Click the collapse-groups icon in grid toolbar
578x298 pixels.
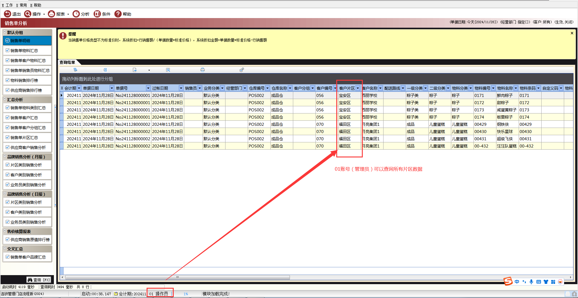[105, 70]
